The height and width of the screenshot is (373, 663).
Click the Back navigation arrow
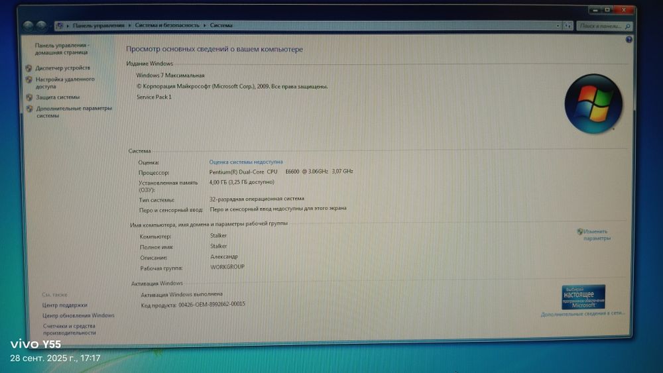(x=29, y=26)
